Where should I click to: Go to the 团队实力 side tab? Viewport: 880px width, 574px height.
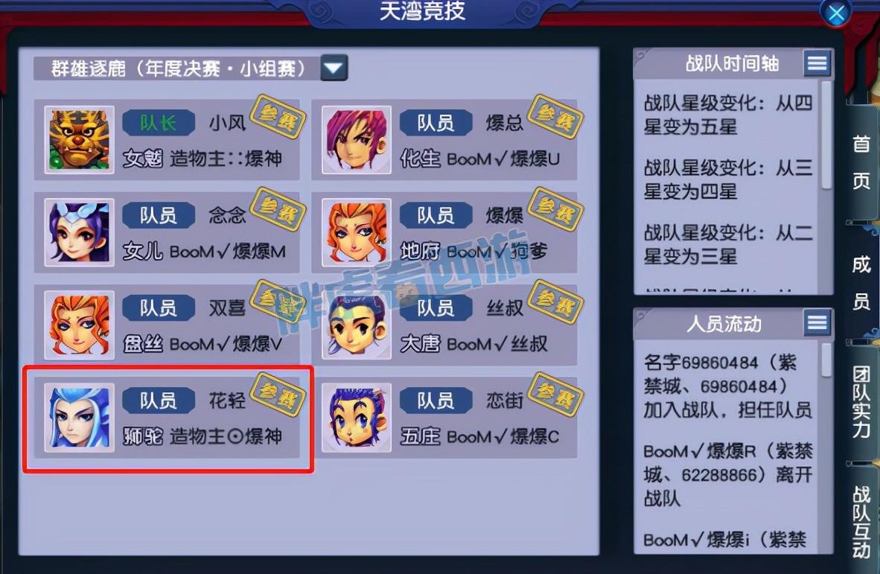click(x=861, y=402)
